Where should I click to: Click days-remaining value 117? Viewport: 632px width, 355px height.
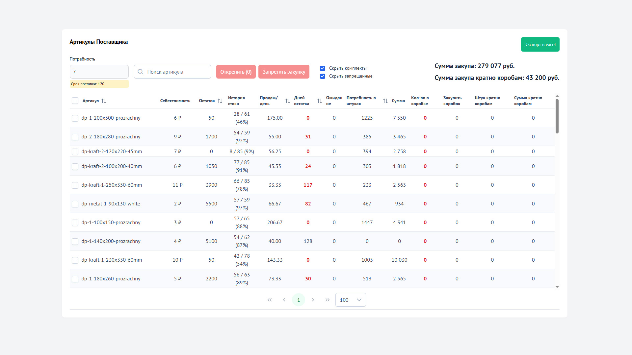click(308, 185)
